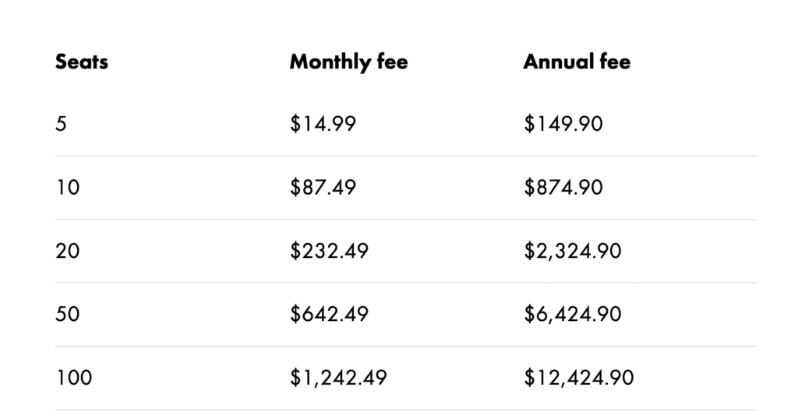Select the 100 seats cell
This screenshot has height=419, width=798.
(x=74, y=379)
